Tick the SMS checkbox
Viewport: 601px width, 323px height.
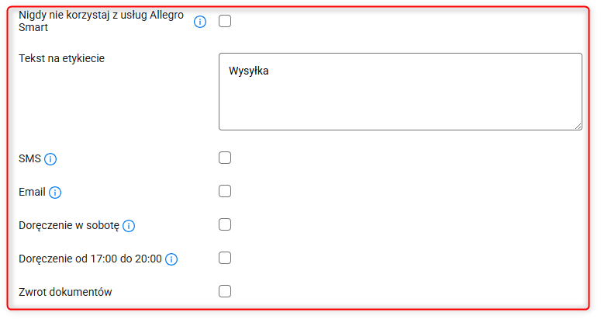click(x=225, y=158)
